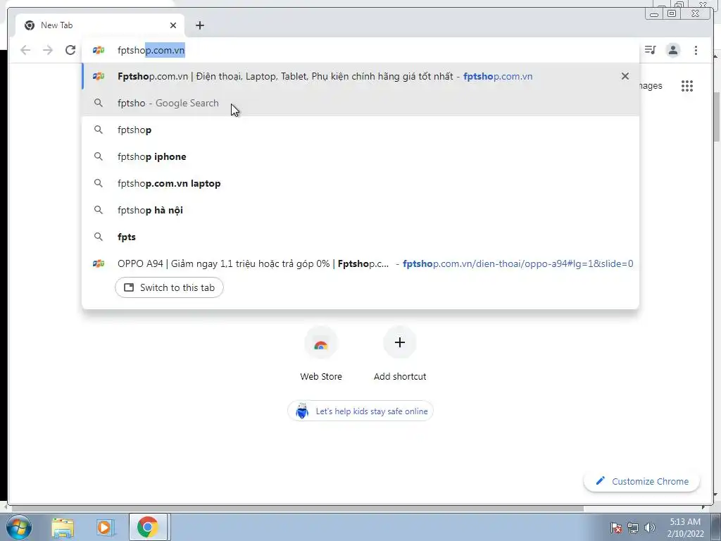Click the Fptshop favicon in address bar
This screenshot has height=541, width=721.
pyautogui.click(x=99, y=50)
